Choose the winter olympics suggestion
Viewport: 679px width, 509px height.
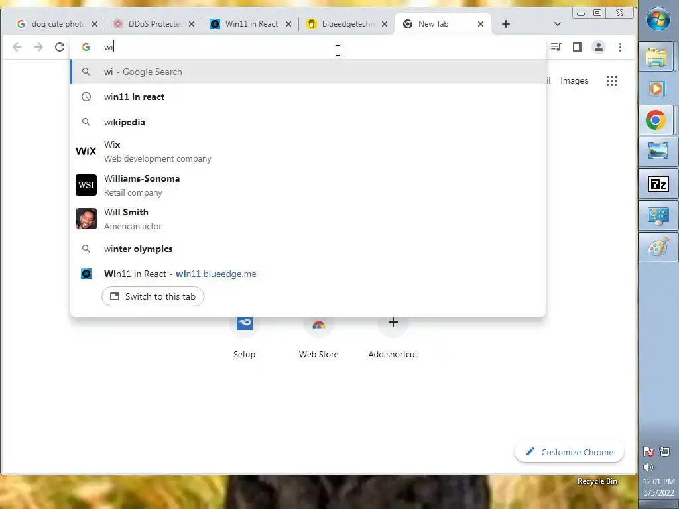pyautogui.click(x=308, y=249)
